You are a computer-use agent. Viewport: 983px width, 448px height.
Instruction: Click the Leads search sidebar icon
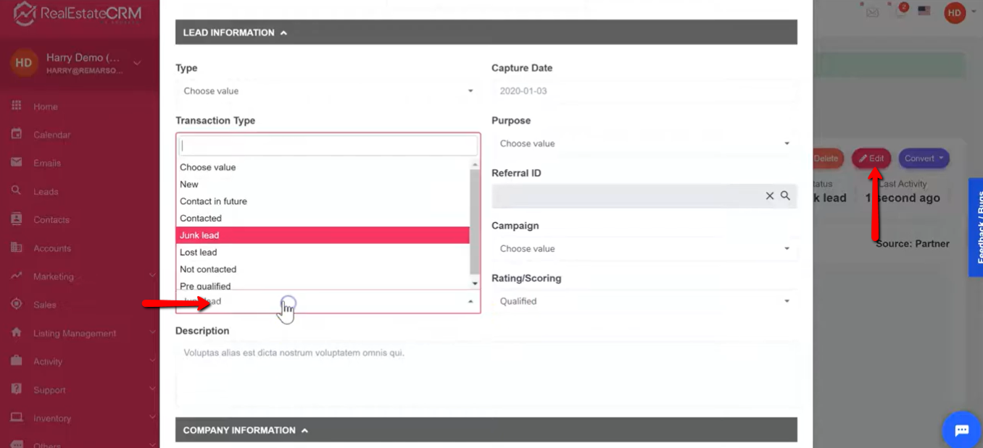point(17,190)
